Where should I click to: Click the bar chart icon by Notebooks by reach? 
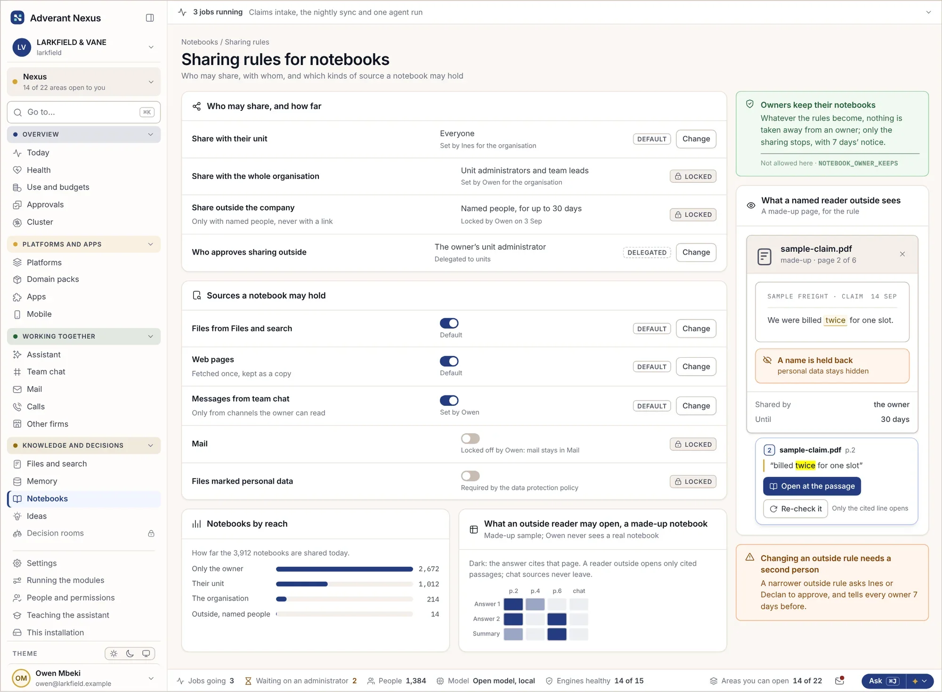click(196, 524)
